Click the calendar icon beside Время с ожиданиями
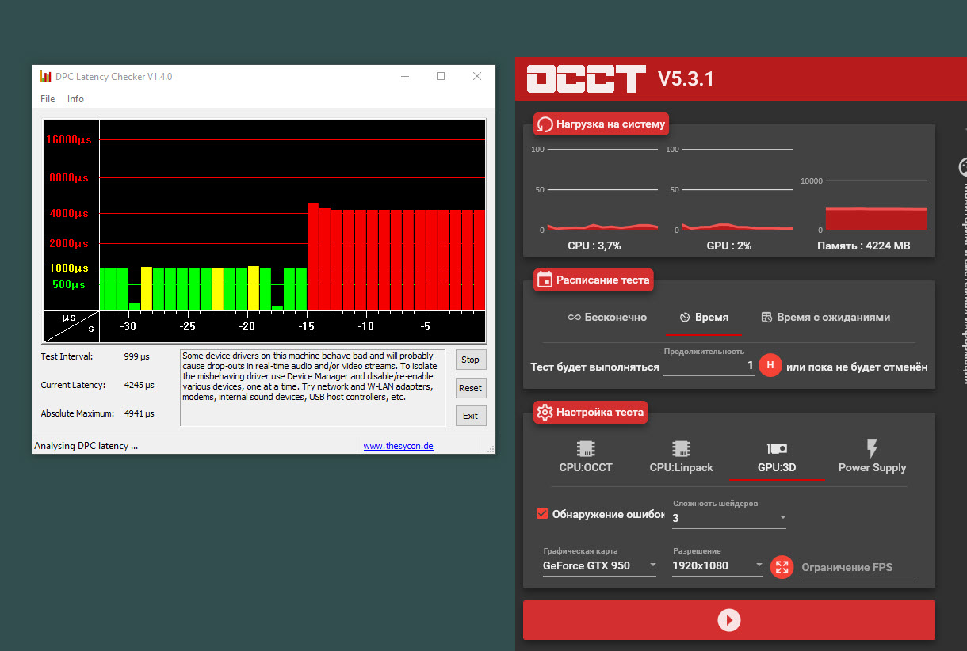The width and height of the screenshot is (967, 651). tap(766, 318)
